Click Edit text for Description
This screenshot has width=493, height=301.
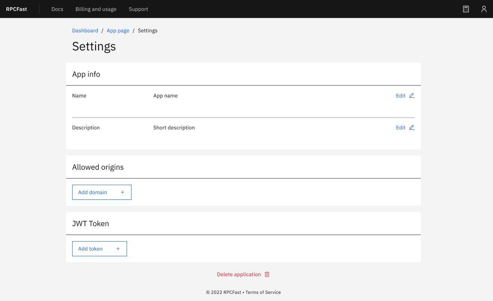401,128
